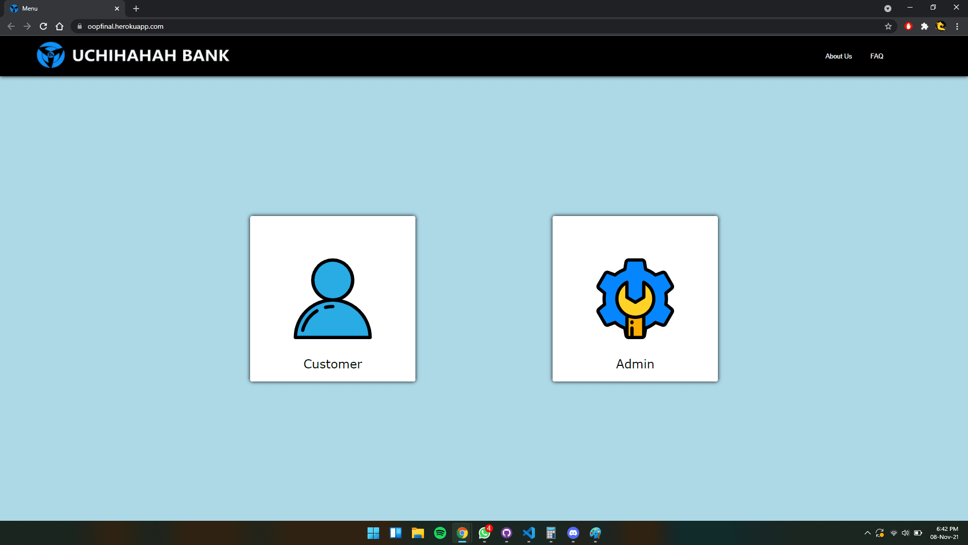
Task: Click the Uchihahah Bank logo emblem
Action: click(50, 55)
